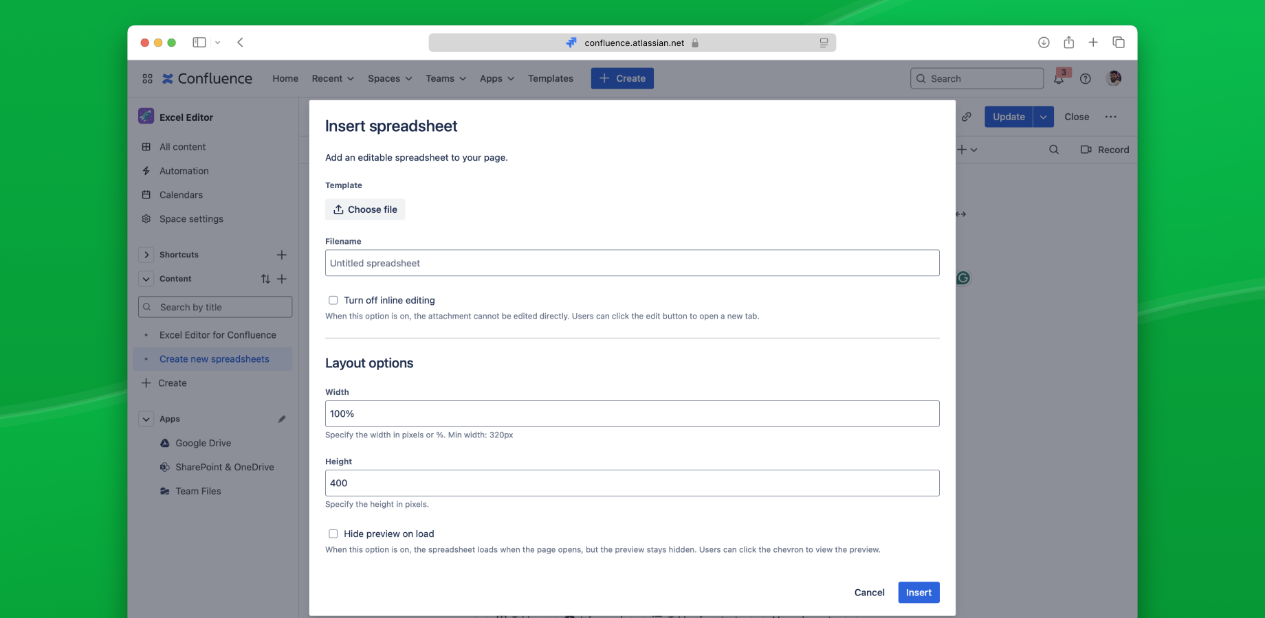Open Safari sidebar options chevron
This screenshot has width=1265, height=618.
(217, 43)
